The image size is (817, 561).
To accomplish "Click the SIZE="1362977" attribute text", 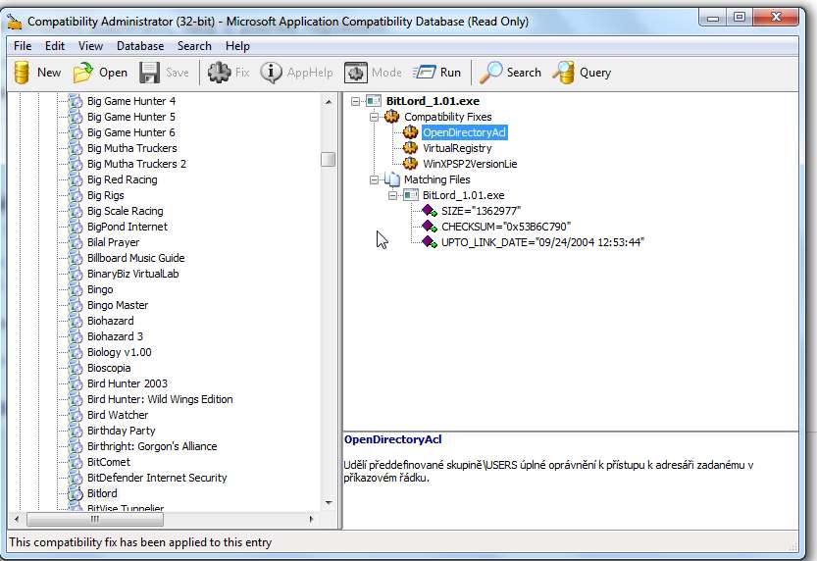I will pos(481,211).
